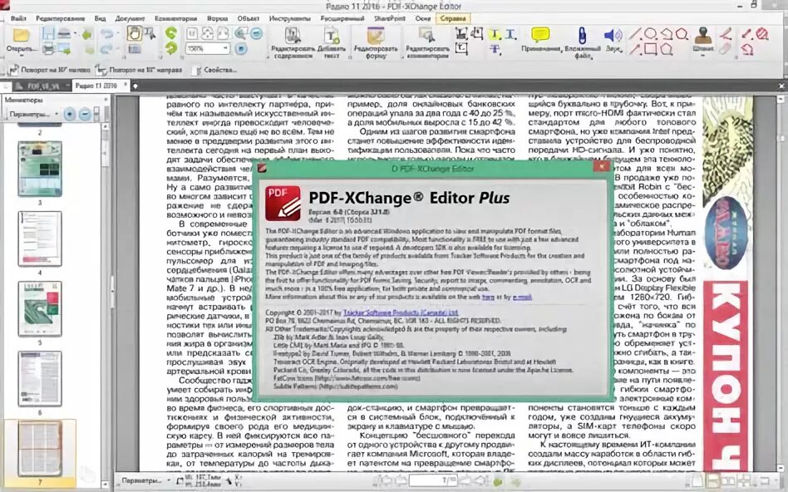Select page 5 thumbnail
The height and width of the screenshot is (492, 788).
[x=40, y=308]
